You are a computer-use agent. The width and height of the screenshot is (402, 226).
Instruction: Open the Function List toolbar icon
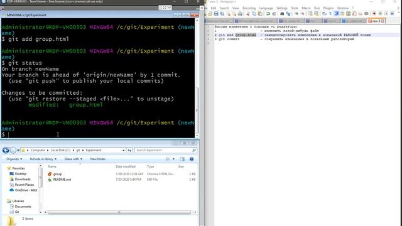click(x=354, y=14)
